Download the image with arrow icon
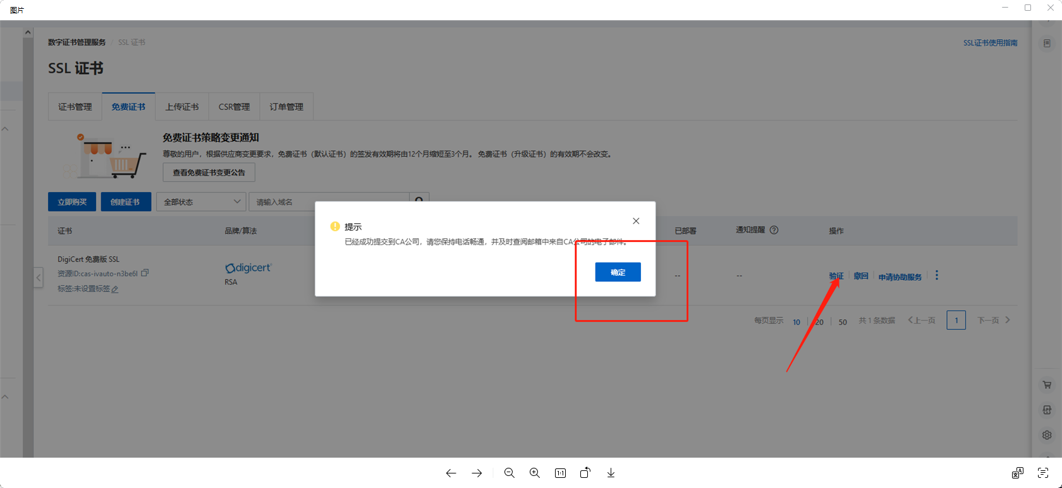This screenshot has width=1062, height=488. tap(611, 473)
